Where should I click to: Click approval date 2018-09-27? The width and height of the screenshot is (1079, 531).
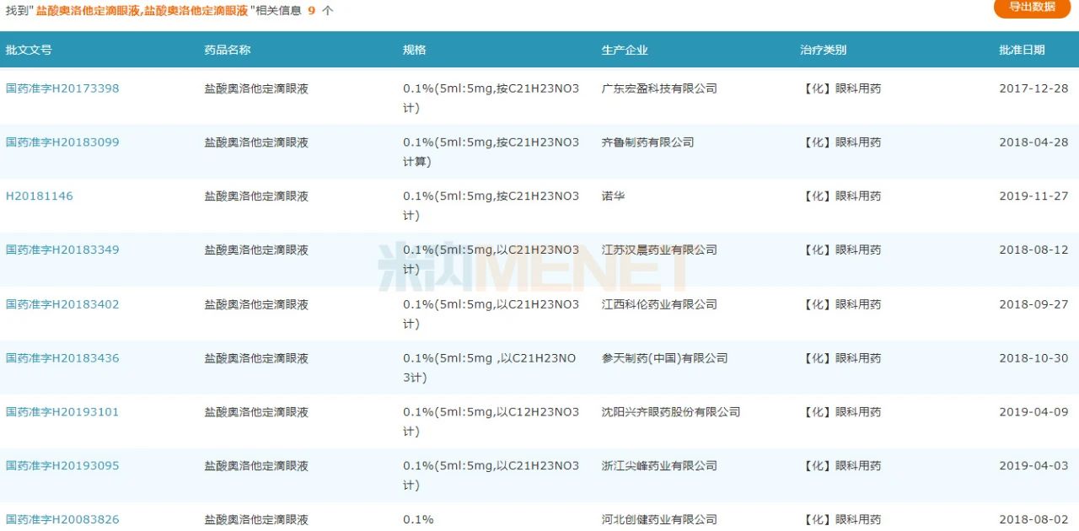[1033, 304]
